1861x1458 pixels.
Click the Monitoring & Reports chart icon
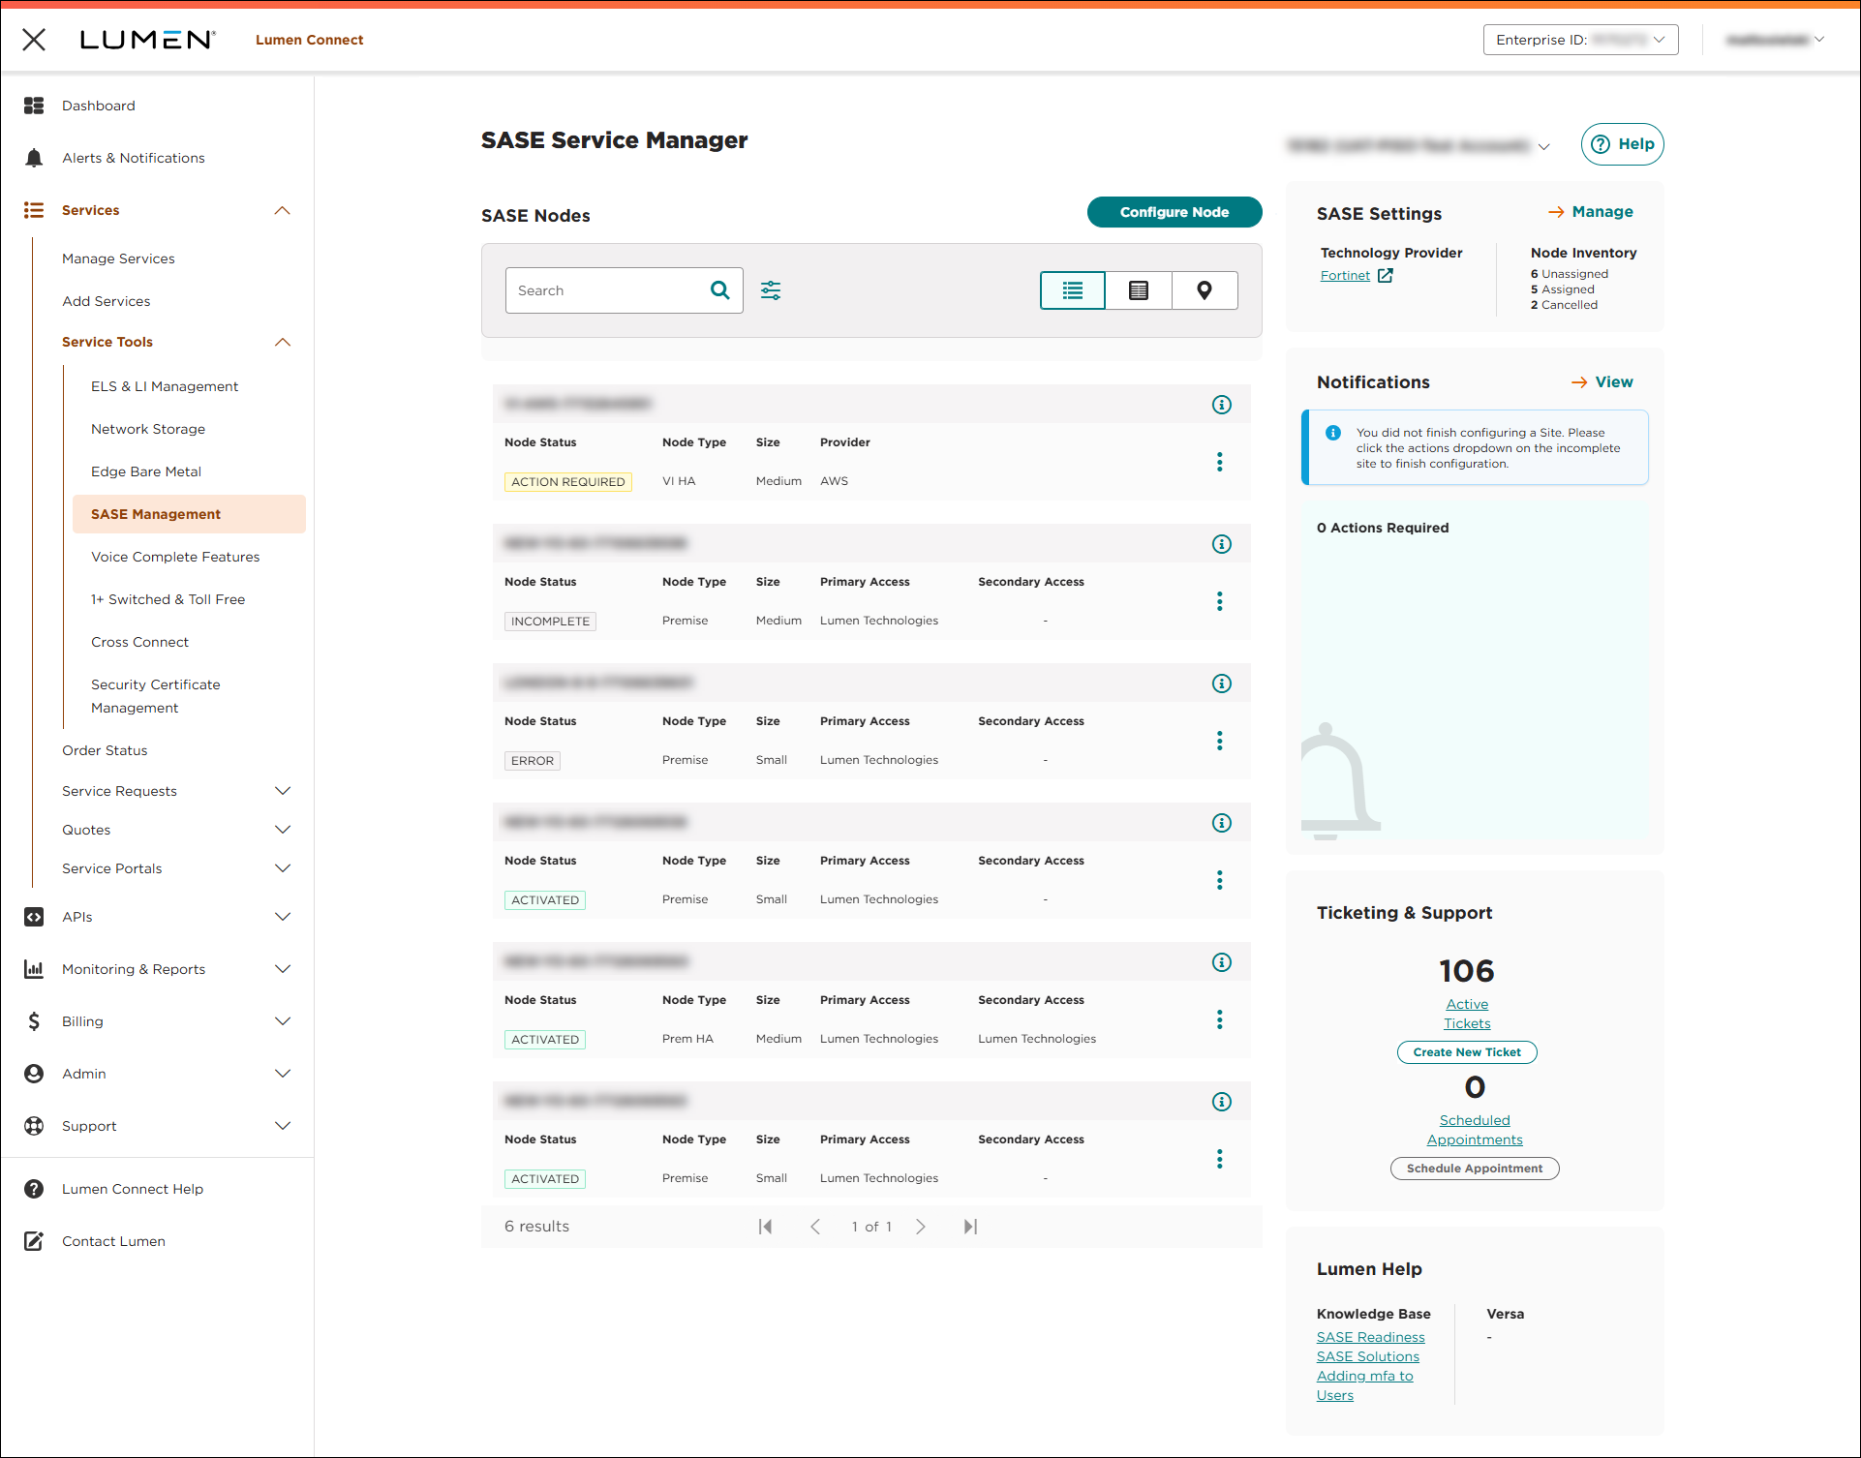pyautogui.click(x=34, y=969)
